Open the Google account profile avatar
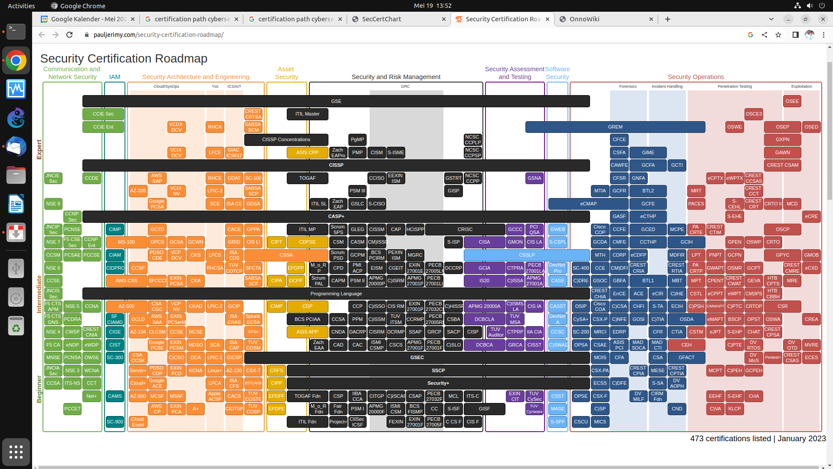The image size is (833, 469). click(x=810, y=35)
